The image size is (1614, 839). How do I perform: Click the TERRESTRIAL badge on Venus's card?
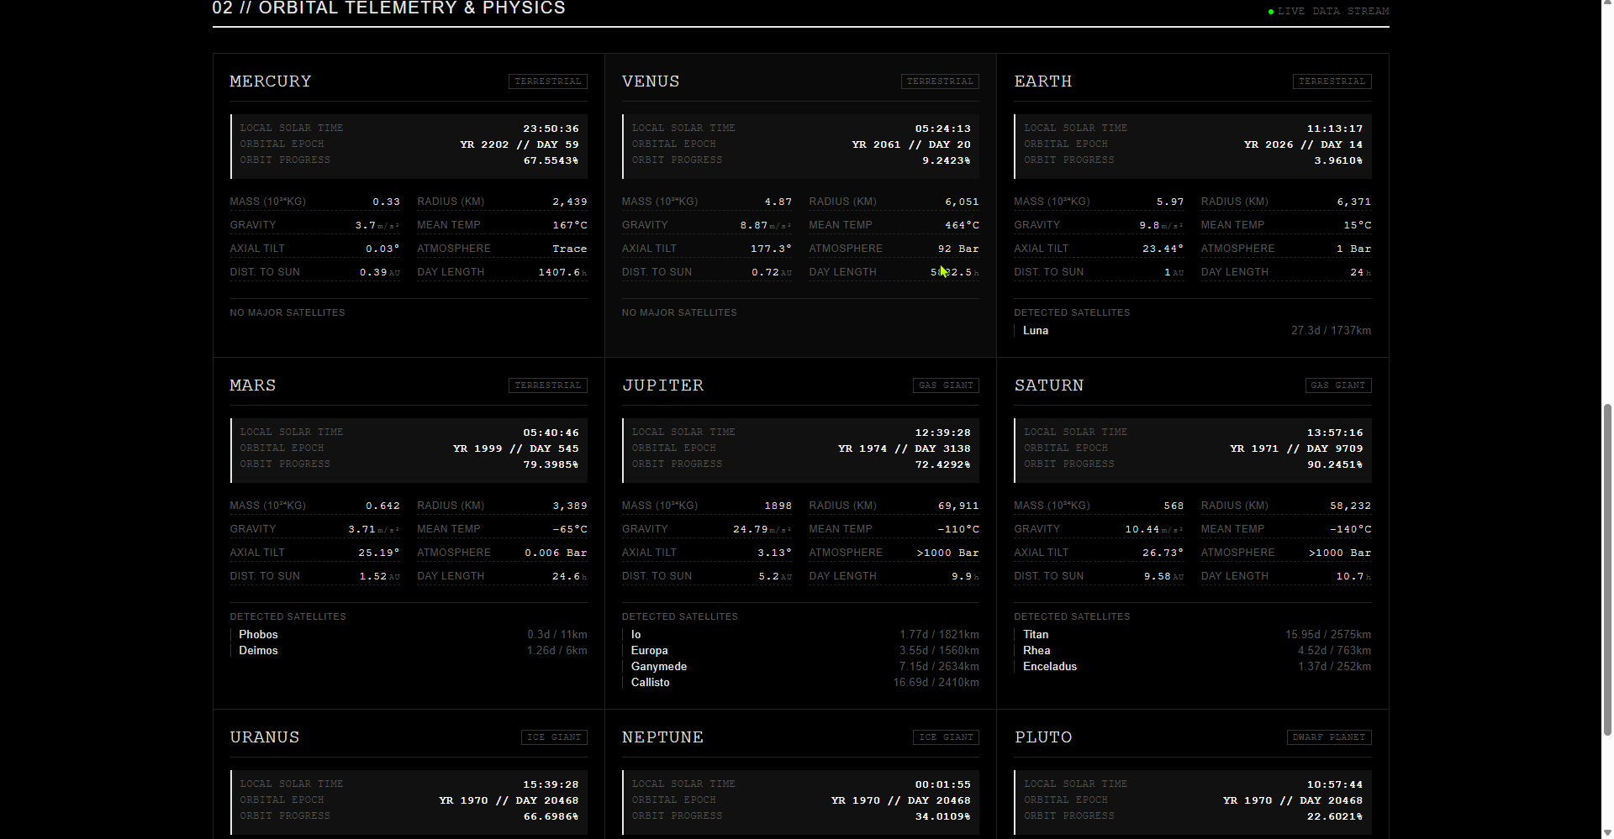click(x=939, y=81)
